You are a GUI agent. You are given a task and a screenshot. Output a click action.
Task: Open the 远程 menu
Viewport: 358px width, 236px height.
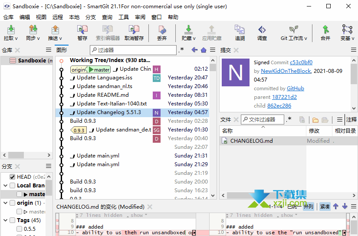58,17
